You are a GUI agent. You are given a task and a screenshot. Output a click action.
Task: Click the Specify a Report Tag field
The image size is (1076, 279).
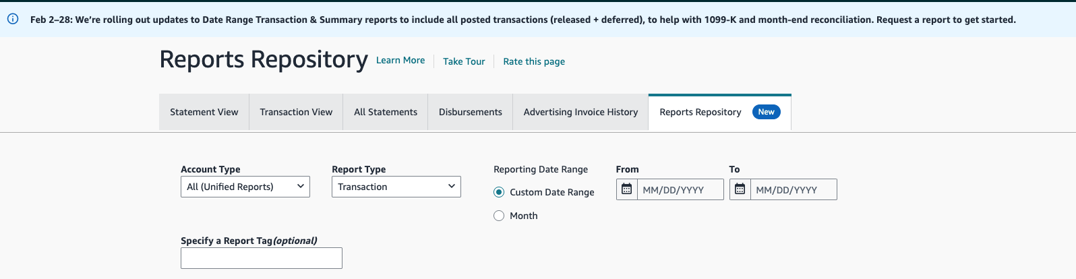262,258
